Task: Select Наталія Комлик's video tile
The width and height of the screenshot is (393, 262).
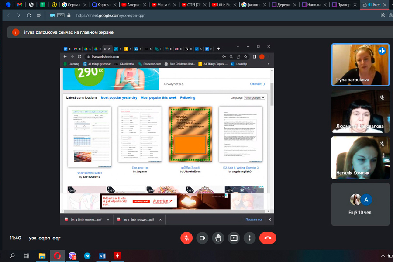Action: pos(360,158)
